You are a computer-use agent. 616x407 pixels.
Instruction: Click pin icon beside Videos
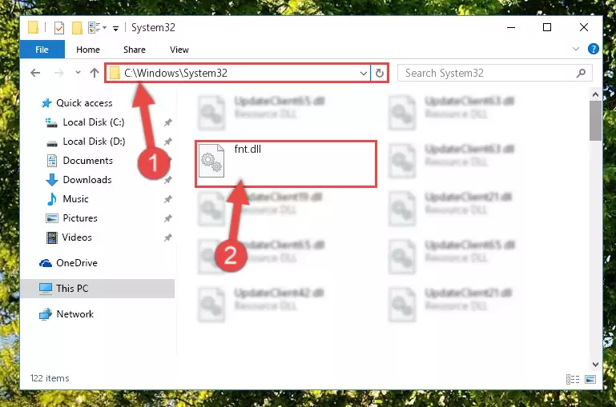point(167,237)
